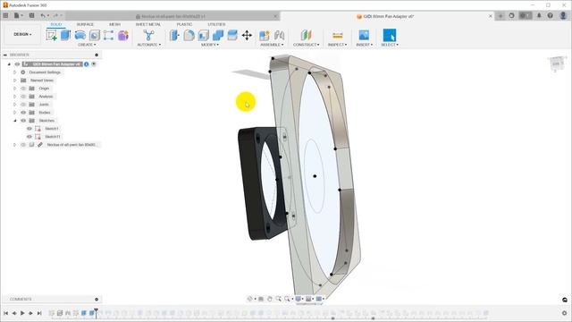The height and width of the screenshot is (322, 572).
Task: Toggle visibility of root GIDI Fan Adapter component
Action: click(x=17, y=64)
